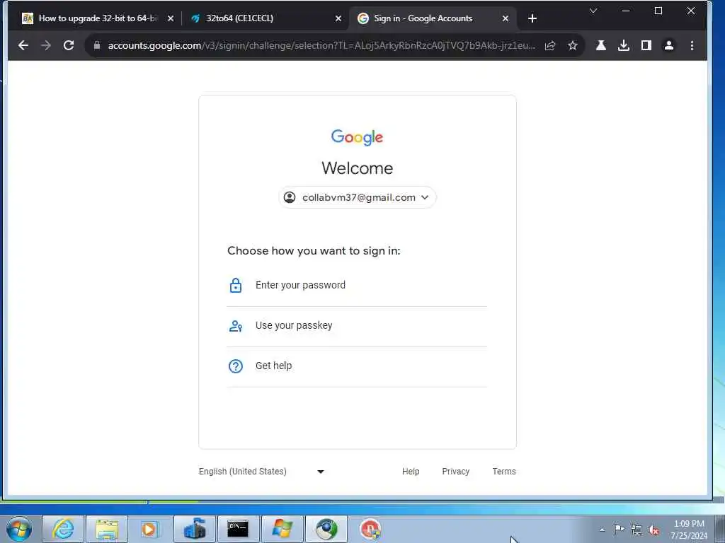Click the URL address bar
Screen dimensions: 725x543
click(321, 45)
